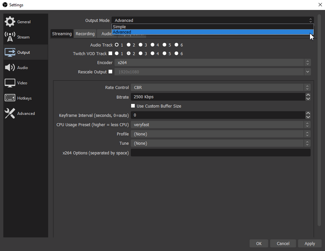Open the Rate Control CBR dropdown
The width and height of the screenshot is (325, 251).
pyautogui.click(x=221, y=88)
